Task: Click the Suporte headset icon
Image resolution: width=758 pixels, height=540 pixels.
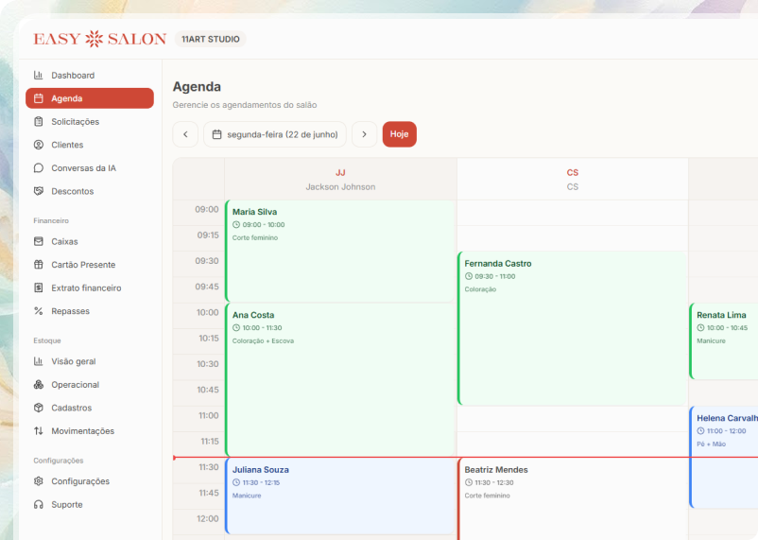Action: pos(38,505)
